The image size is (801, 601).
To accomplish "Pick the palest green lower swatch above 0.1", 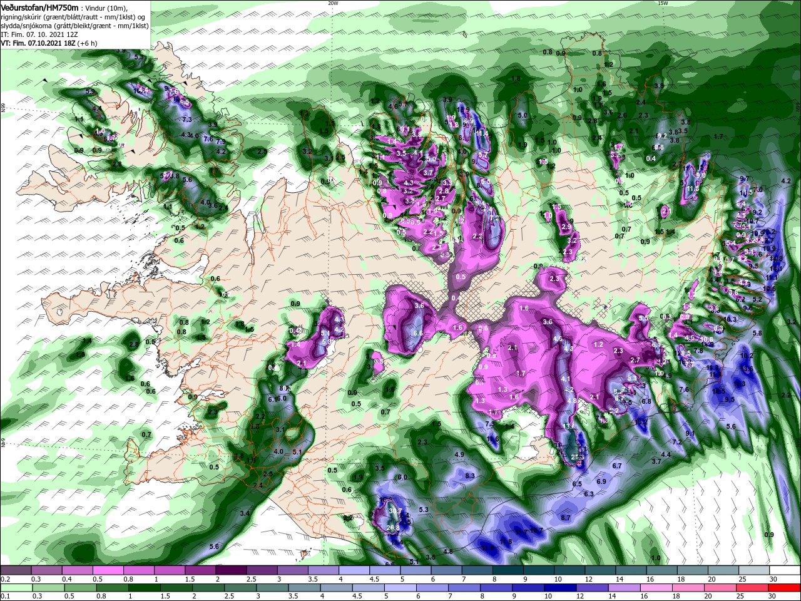I will click(x=15, y=588).
